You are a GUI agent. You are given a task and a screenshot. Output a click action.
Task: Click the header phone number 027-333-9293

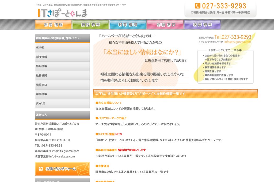coord(224,6)
